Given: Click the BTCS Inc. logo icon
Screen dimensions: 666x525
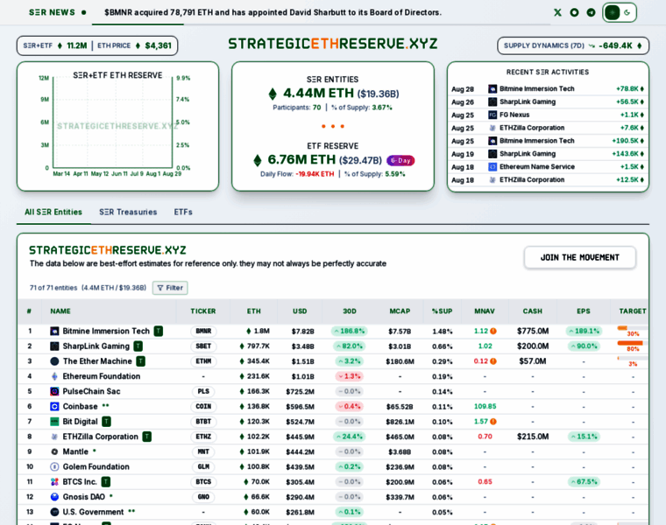Looking at the screenshot, I should tap(54, 482).
